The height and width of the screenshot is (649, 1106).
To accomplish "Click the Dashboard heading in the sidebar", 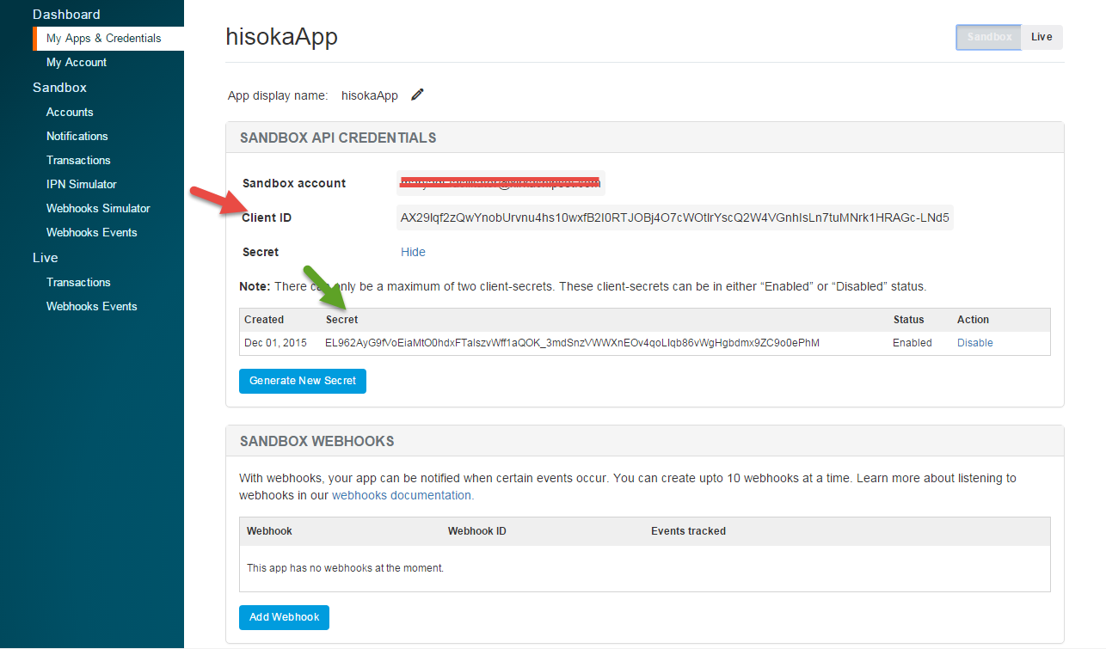I will (x=66, y=15).
